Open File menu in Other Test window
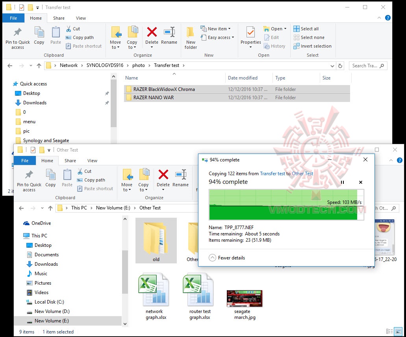The width and height of the screenshot is (406, 337). (x=25, y=161)
